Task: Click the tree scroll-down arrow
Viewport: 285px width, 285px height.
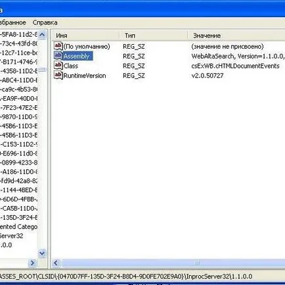Action: coord(42,253)
